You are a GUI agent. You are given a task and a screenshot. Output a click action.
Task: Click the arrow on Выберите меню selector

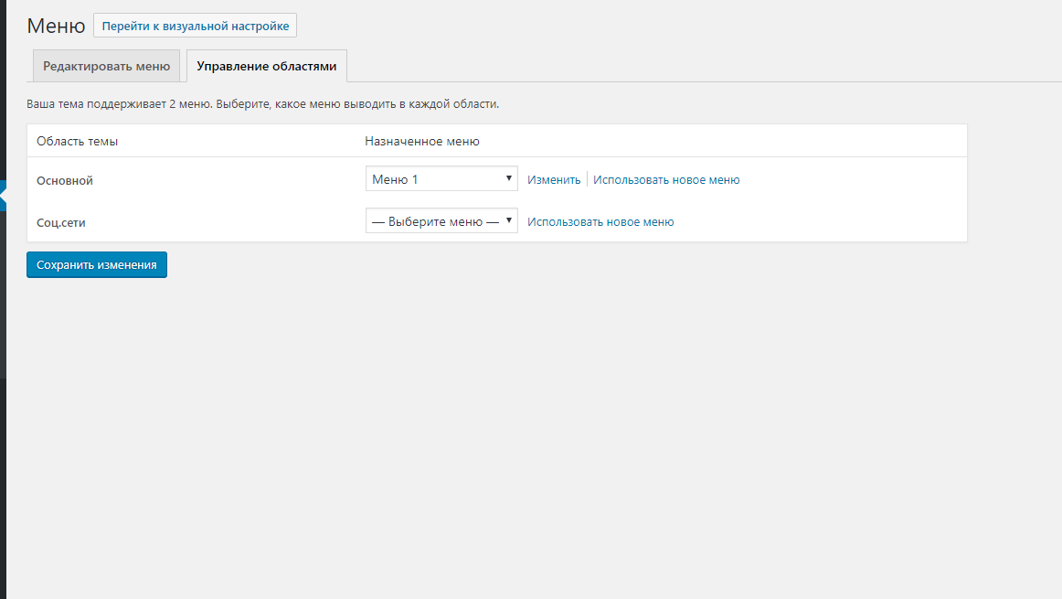(509, 220)
